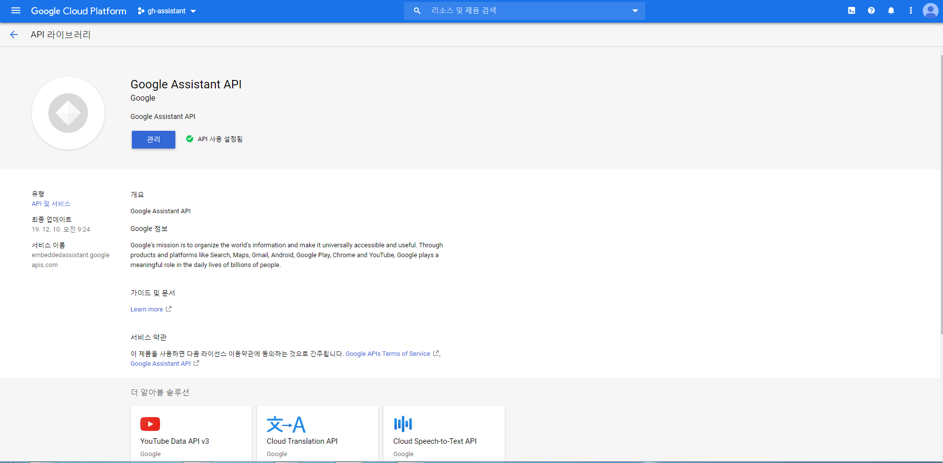Click the API 사용 설정됨 status text
943x463 pixels.
click(x=220, y=139)
